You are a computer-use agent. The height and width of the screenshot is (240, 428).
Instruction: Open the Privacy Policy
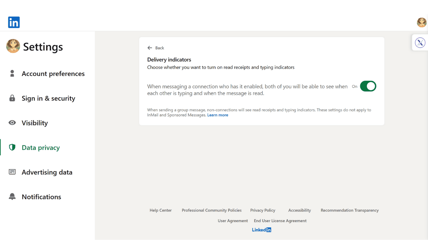[262, 210]
